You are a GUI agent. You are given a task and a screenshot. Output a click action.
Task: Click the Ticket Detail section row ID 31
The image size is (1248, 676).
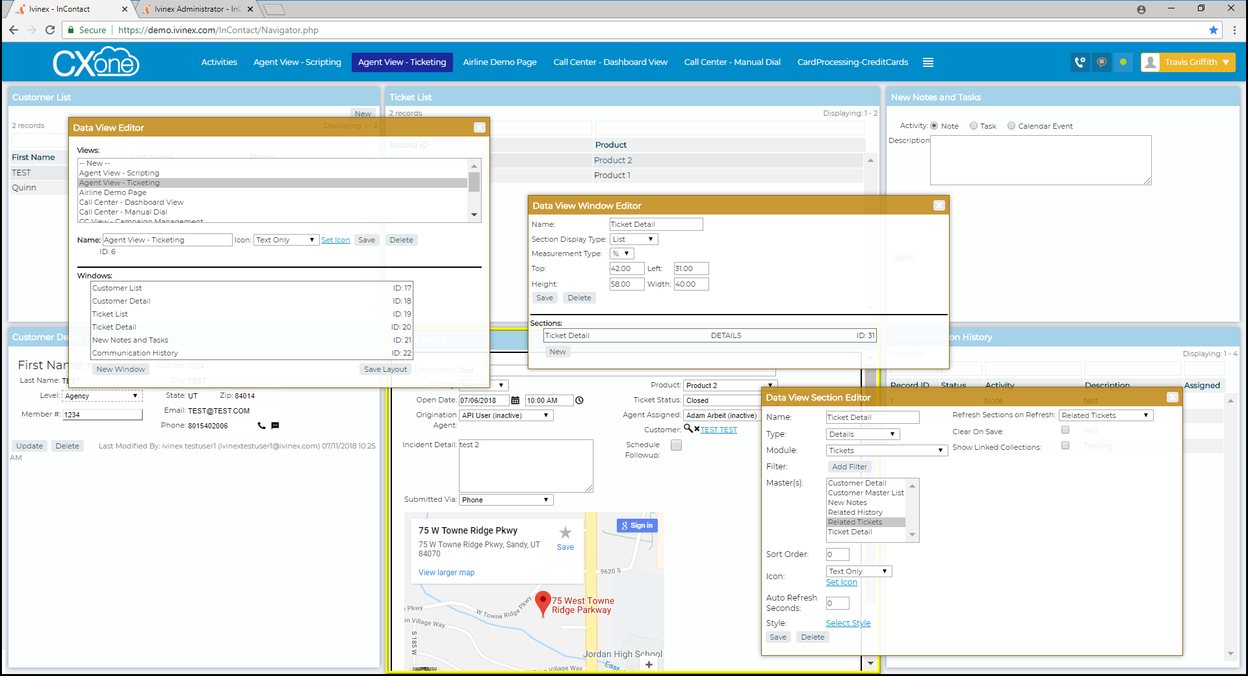[x=710, y=335]
